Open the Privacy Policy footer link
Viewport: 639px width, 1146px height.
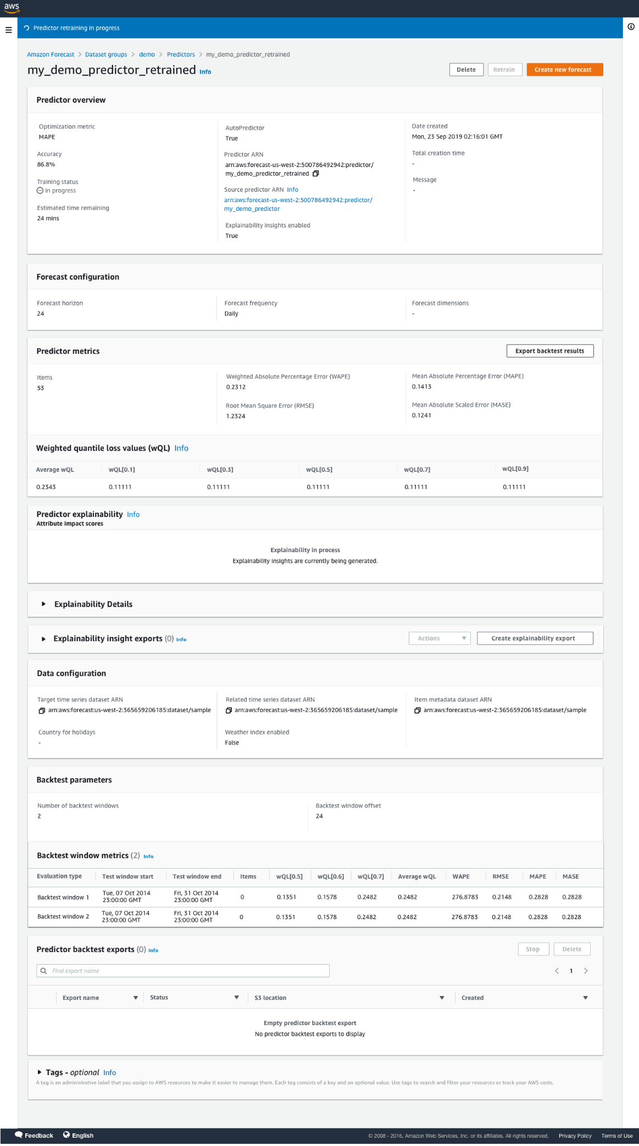tap(575, 1136)
